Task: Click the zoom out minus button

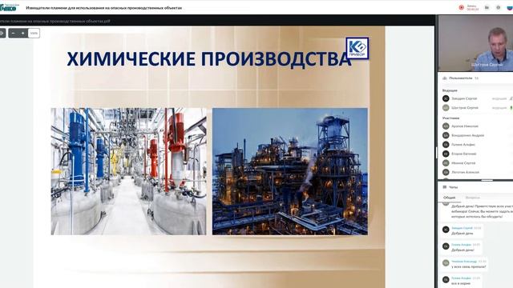Action: point(13,34)
